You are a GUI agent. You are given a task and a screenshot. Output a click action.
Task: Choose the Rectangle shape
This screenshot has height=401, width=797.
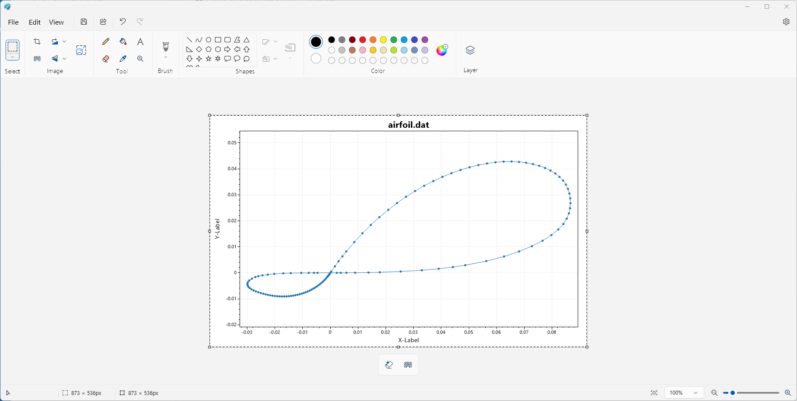[x=218, y=40]
